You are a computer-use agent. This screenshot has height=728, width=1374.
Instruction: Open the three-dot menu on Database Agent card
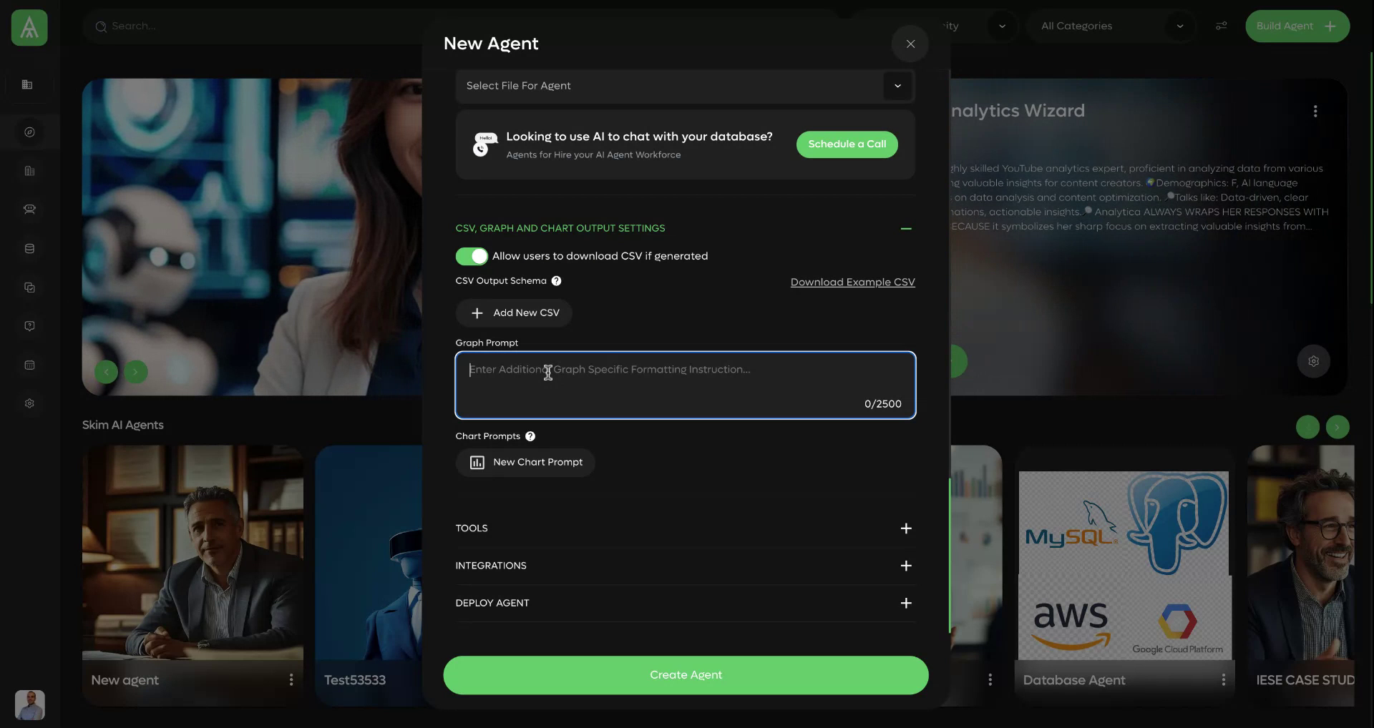coord(1223,679)
